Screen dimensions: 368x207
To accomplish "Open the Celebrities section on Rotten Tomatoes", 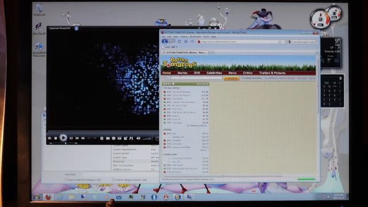I will (x=214, y=73).
